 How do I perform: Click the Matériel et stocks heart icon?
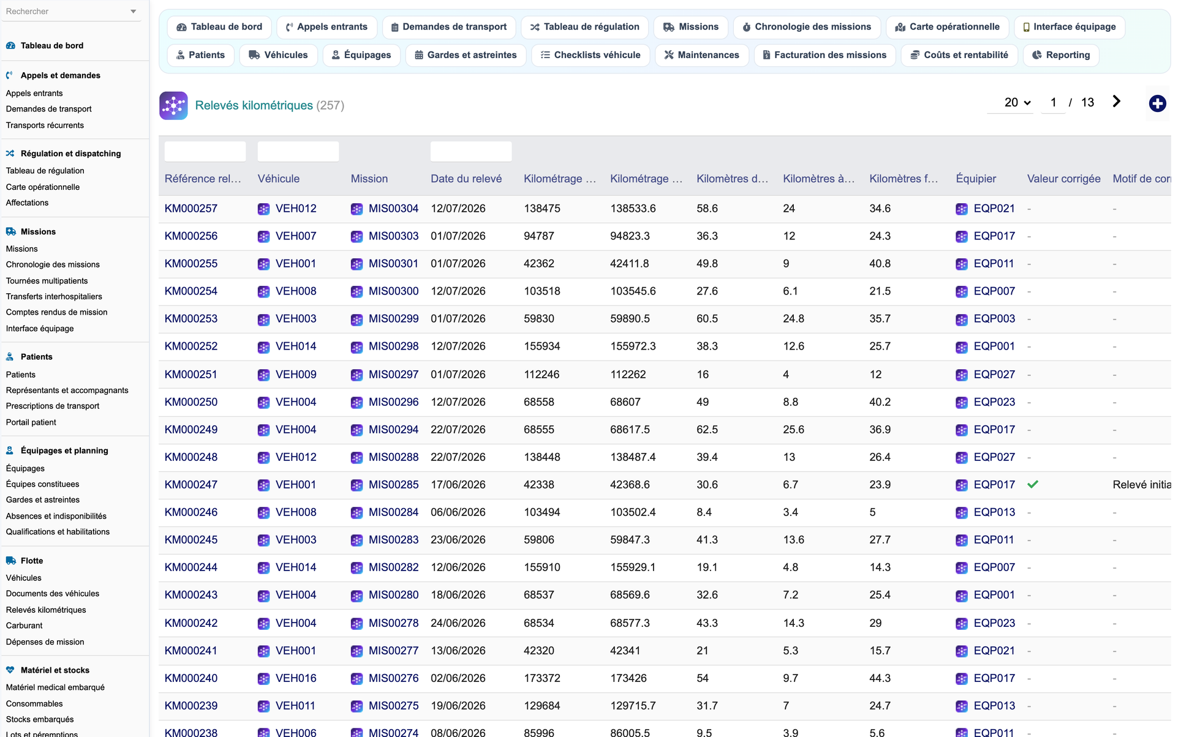(x=10, y=670)
